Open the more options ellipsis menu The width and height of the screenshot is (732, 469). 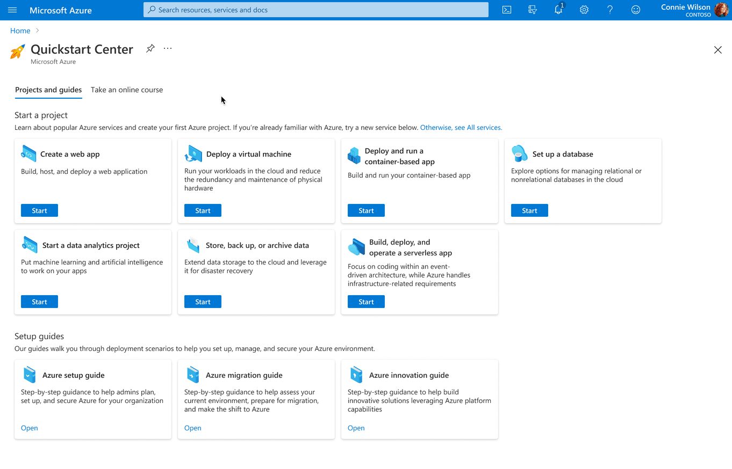pos(167,48)
